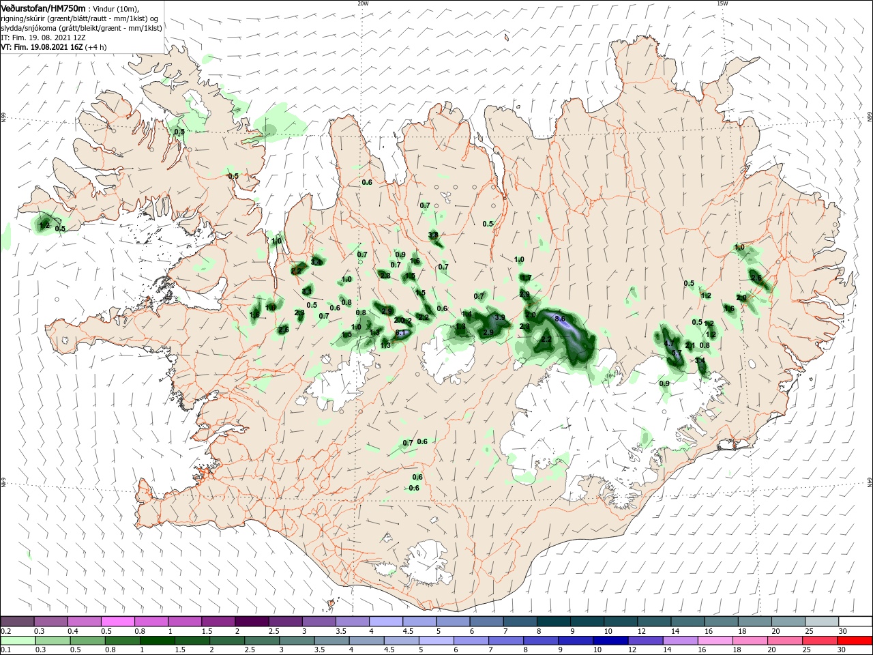Click bottom legend row swatch between 20 and 25

(x=786, y=641)
